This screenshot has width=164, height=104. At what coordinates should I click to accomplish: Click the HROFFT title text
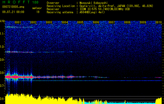tap(16, 2)
